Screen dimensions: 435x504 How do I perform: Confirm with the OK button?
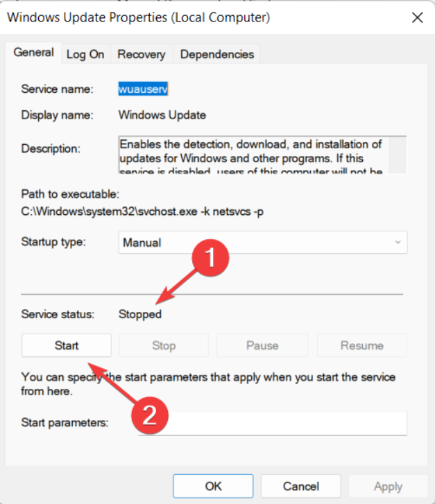[213, 486]
